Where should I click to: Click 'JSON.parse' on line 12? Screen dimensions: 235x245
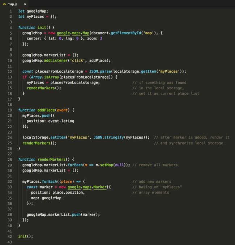coord(100,72)
